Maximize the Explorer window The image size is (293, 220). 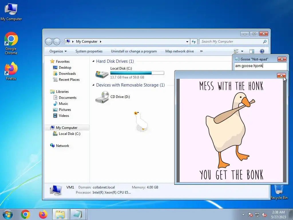click(x=254, y=34)
